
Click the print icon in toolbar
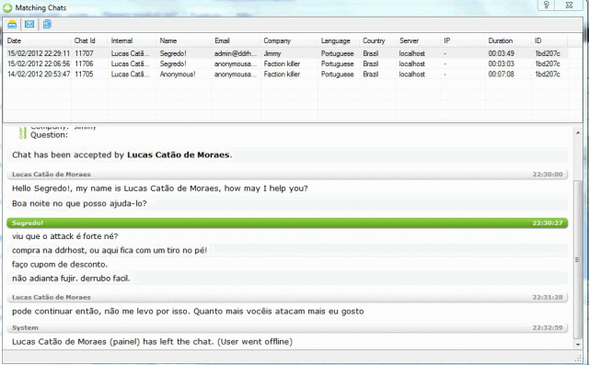coord(12,25)
